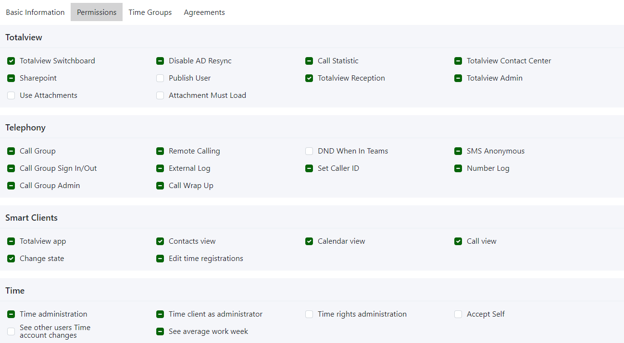Toggle the Disable AD Resync checkbox

(x=160, y=61)
